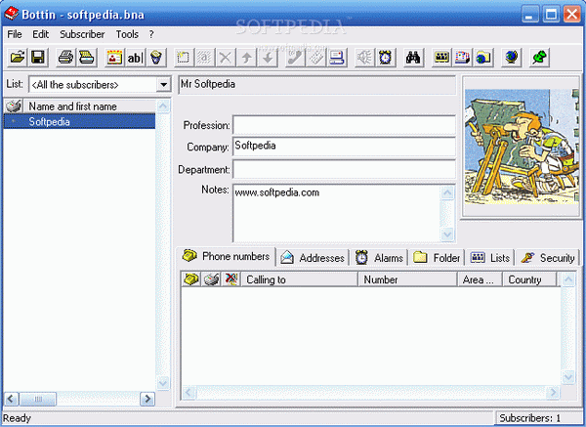Click into the Profession field
This screenshot has width=586, height=427.
point(344,125)
